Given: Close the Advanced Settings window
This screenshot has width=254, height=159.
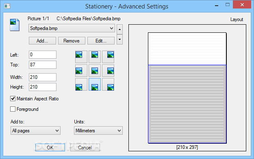Looking at the screenshot, I should [x=242, y=4].
